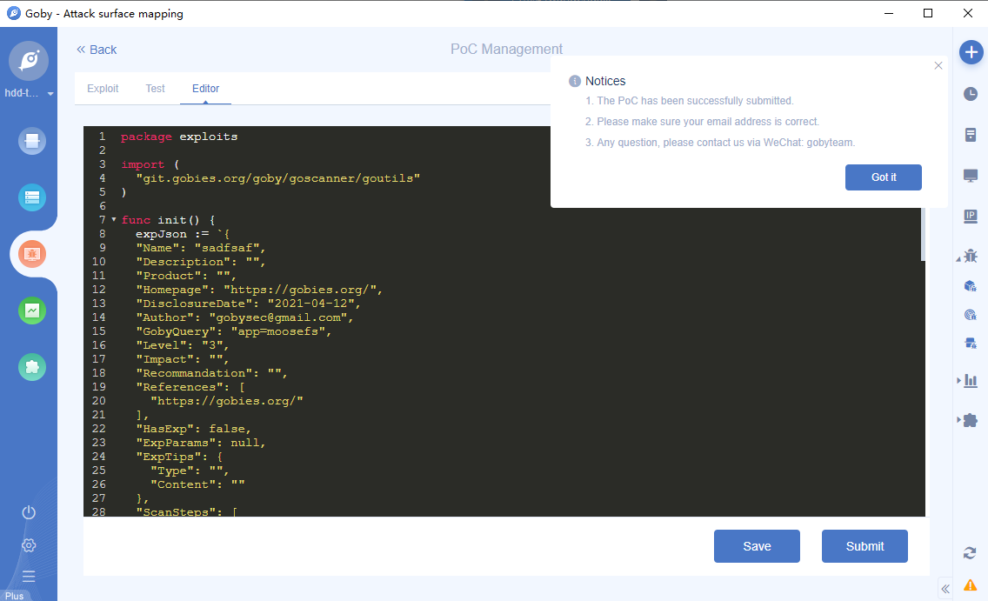Submit the PoC with the Submit button
The height and width of the screenshot is (601, 988).
pos(864,546)
